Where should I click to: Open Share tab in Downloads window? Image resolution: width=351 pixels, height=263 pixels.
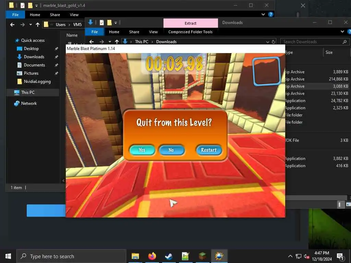(x=134, y=32)
